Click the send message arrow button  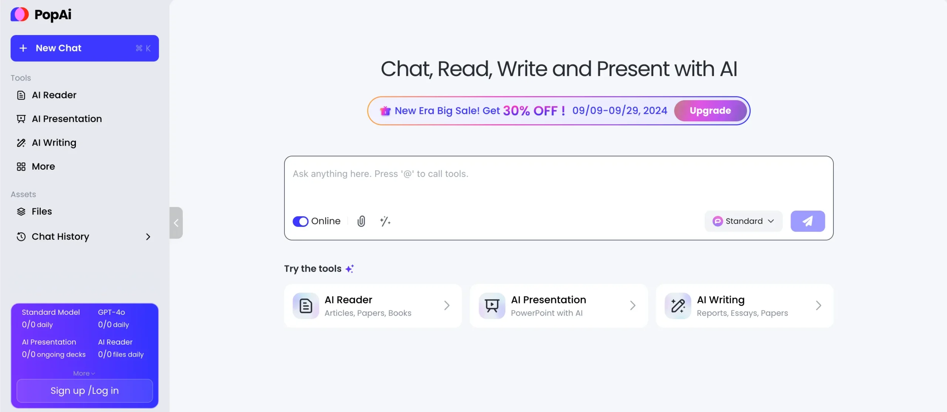(x=808, y=221)
